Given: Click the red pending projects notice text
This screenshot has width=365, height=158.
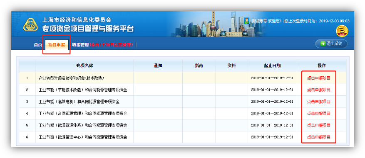Looking at the screenshot, I should [111, 45].
